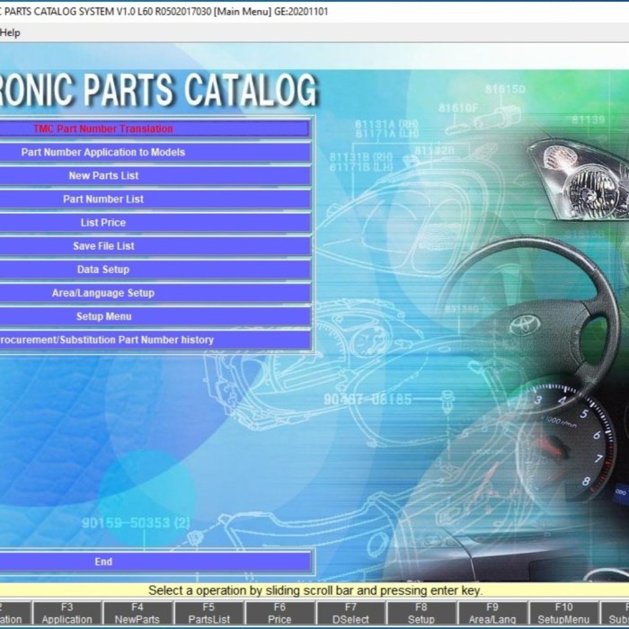
Task: Go to Area/Language Setup
Action: coord(155,293)
